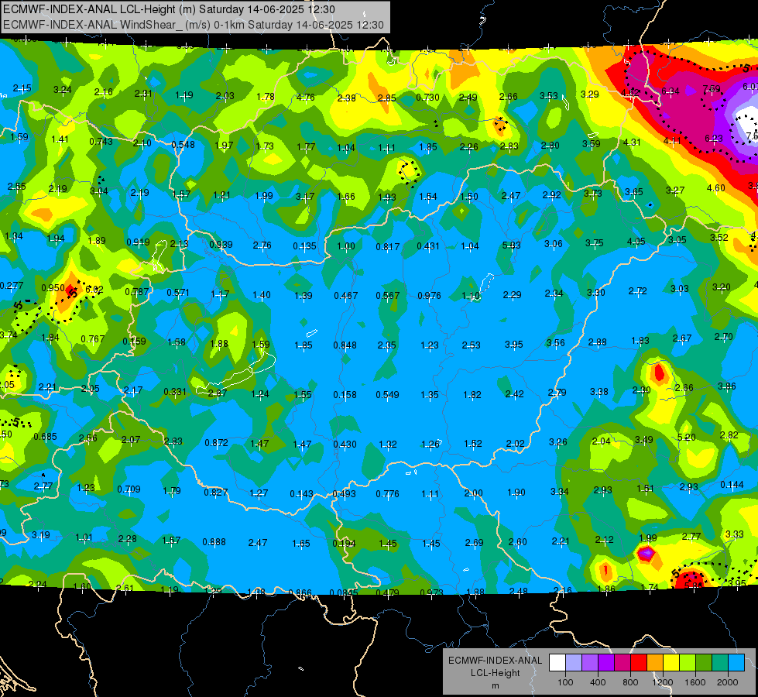
Task: Click the teal legend swatch
Action: (720, 663)
